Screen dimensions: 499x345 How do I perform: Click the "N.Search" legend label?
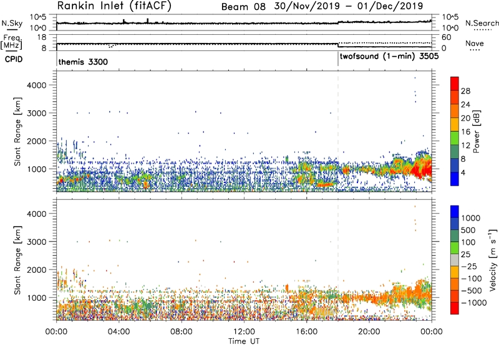(482, 23)
